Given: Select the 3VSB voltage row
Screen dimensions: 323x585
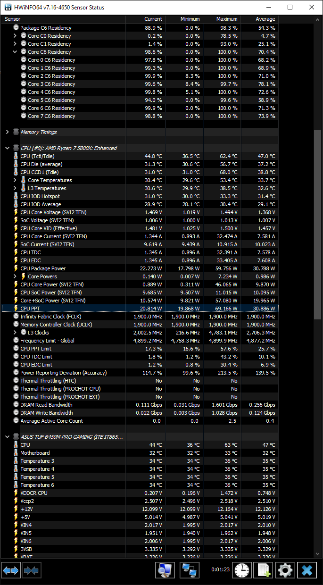Looking at the screenshot, I should tap(140, 549).
